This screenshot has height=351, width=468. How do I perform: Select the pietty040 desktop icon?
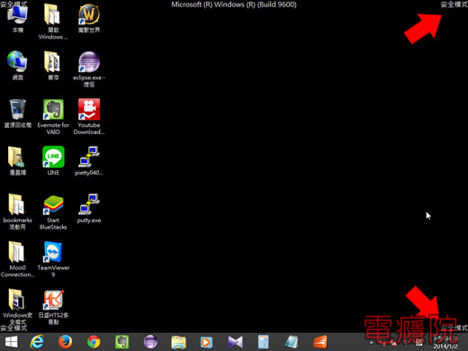pyautogui.click(x=89, y=161)
